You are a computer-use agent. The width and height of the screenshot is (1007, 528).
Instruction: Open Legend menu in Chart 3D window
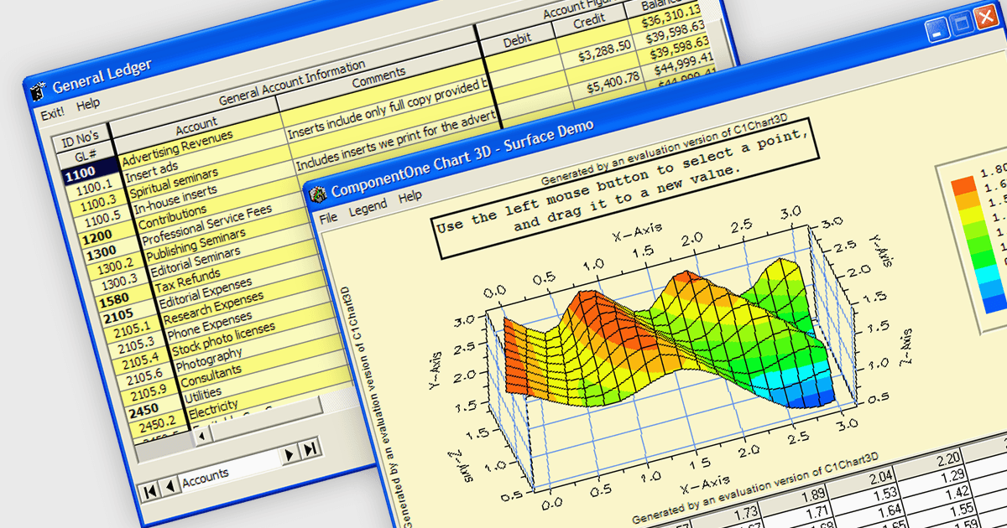368,206
